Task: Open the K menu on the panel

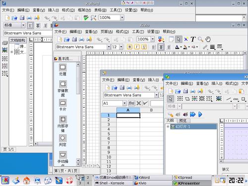Action: coord(5,180)
